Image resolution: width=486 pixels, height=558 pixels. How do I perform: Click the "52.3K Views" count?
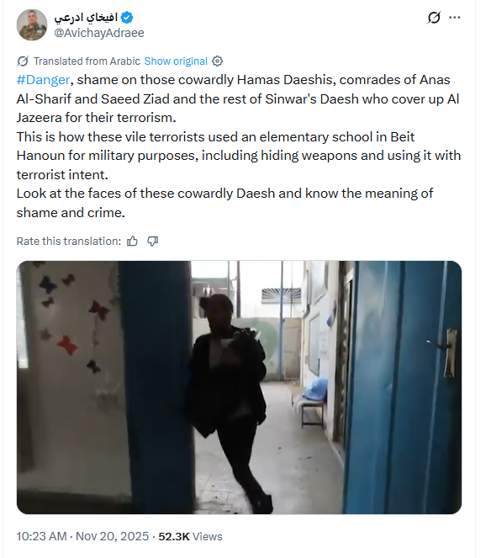190,536
